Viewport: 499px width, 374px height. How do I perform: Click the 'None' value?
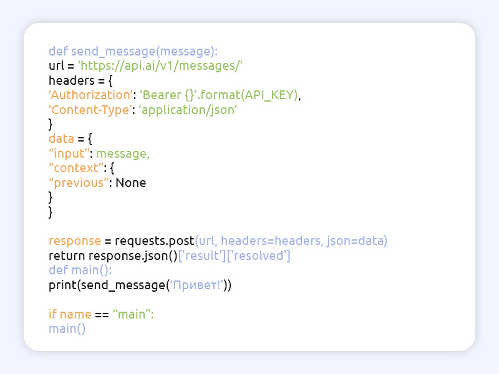coord(131,183)
